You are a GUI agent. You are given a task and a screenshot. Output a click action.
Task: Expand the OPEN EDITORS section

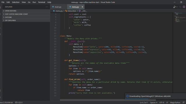point(26,11)
